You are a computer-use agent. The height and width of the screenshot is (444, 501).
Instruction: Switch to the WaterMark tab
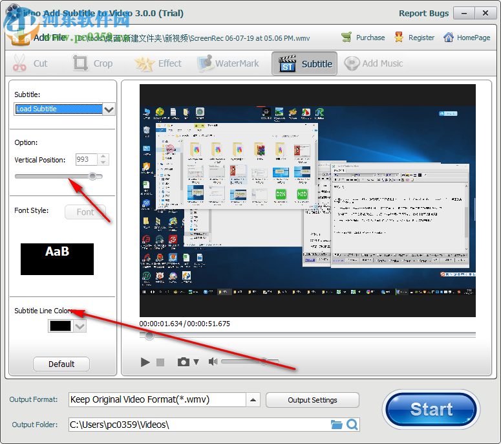point(228,63)
